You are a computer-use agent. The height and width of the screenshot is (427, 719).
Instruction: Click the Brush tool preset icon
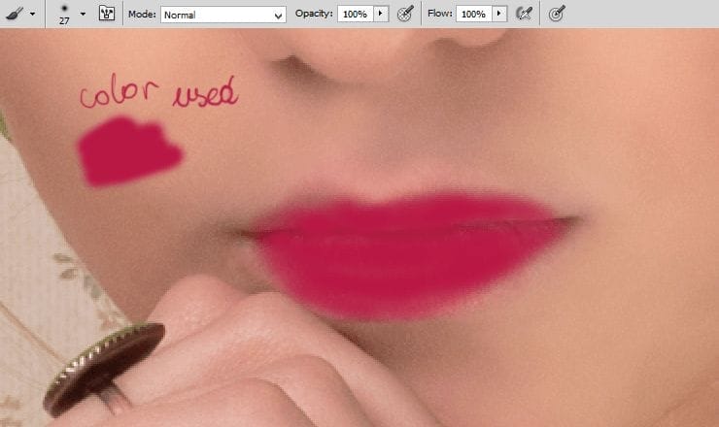(x=17, y=14)
